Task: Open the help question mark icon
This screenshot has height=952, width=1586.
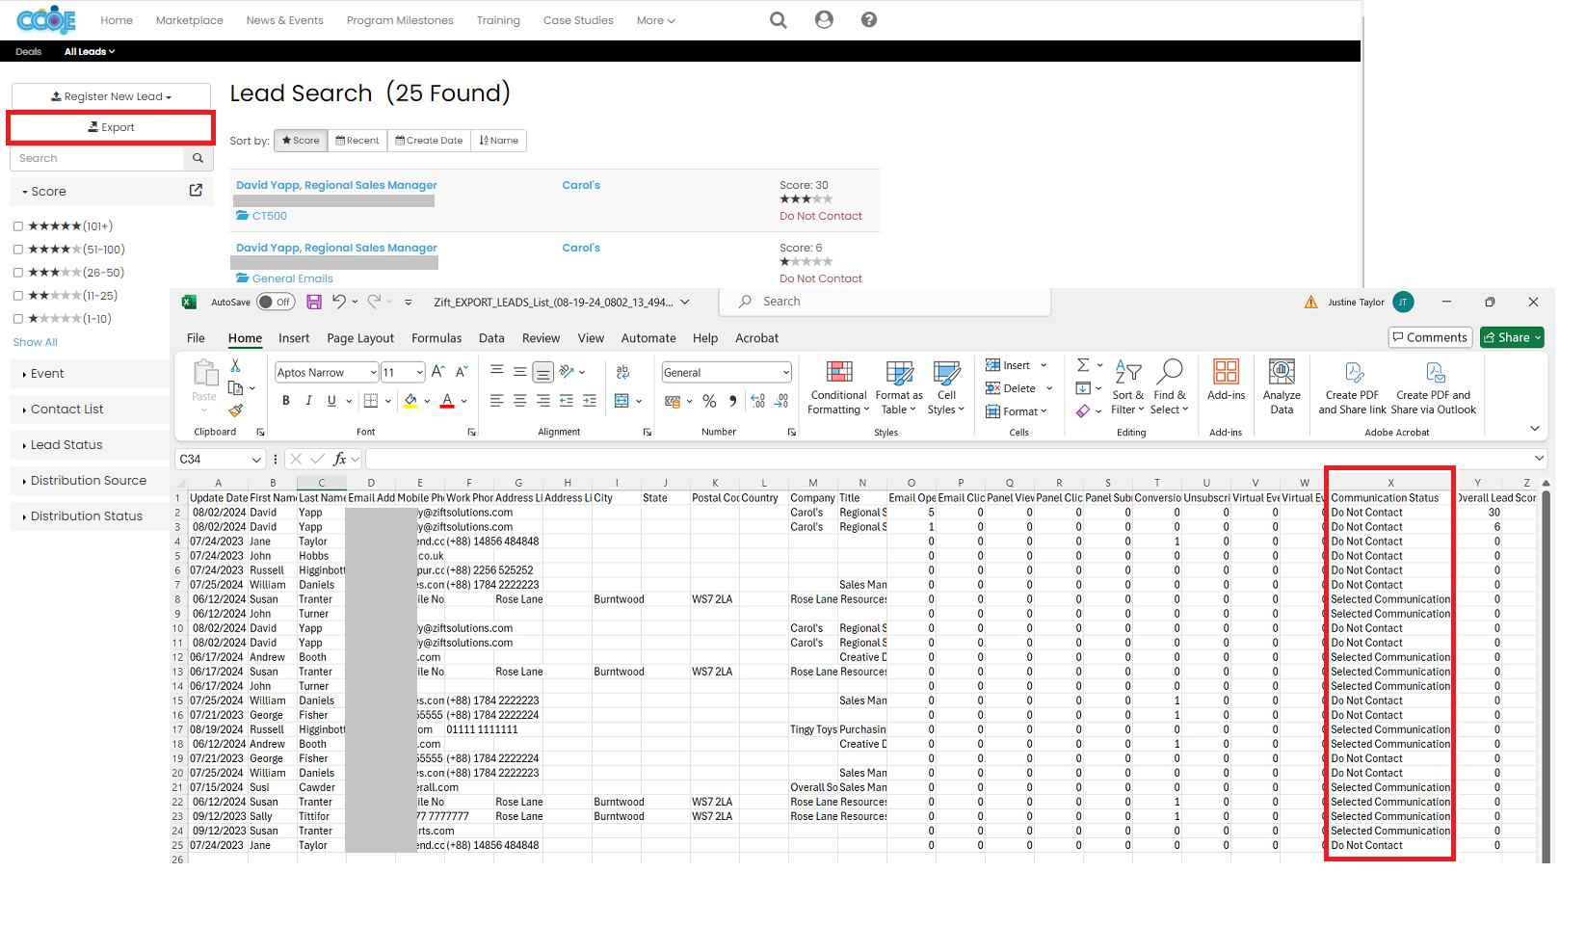Action: click(869, 20)
